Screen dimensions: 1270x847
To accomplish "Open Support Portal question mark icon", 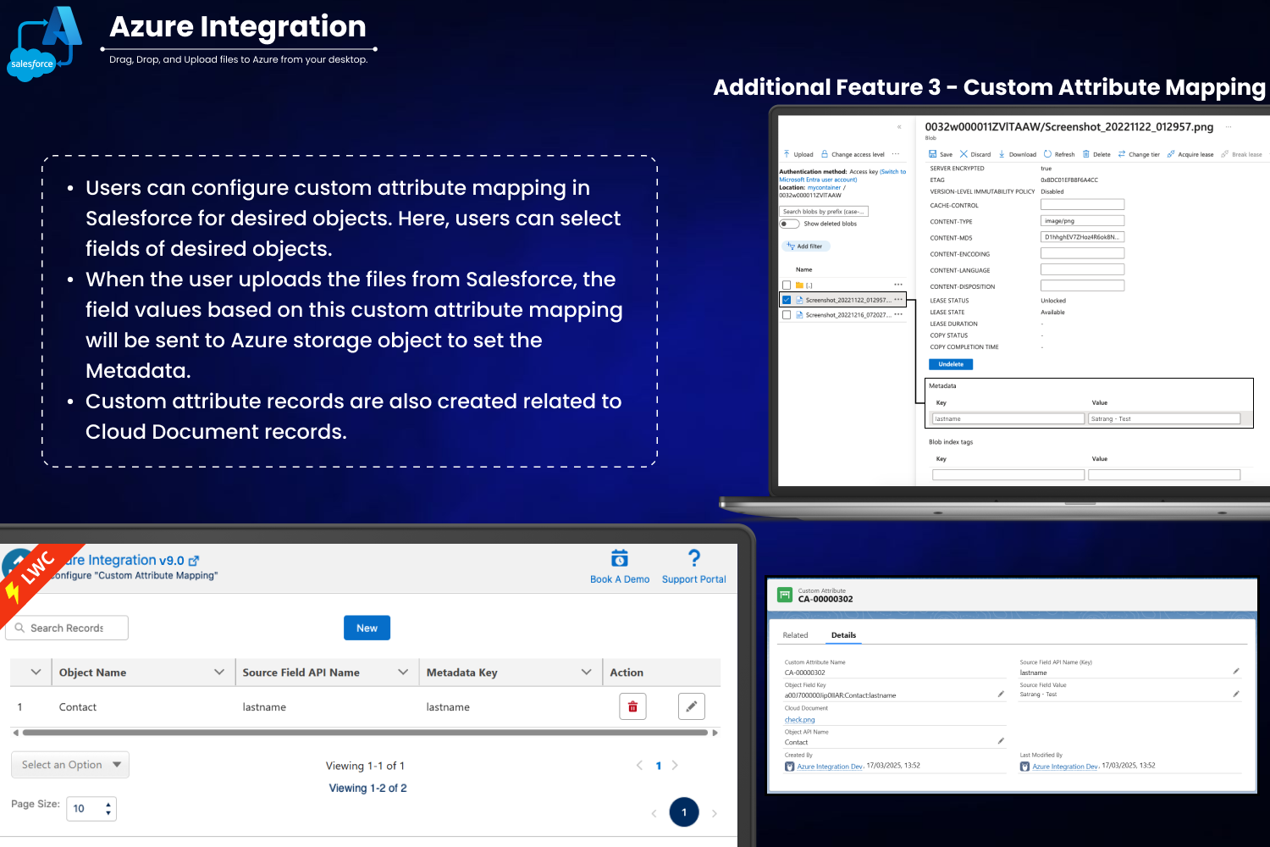I will [x=694, y=558].
